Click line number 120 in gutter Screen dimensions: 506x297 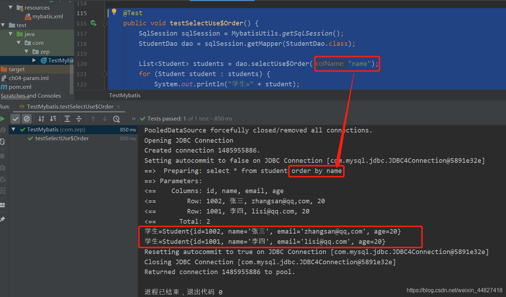click(82, 64)
